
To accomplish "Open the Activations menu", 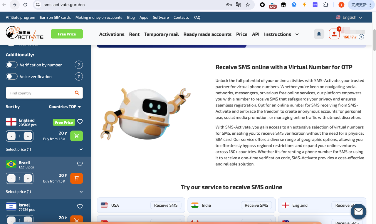I will pos(112,34).
